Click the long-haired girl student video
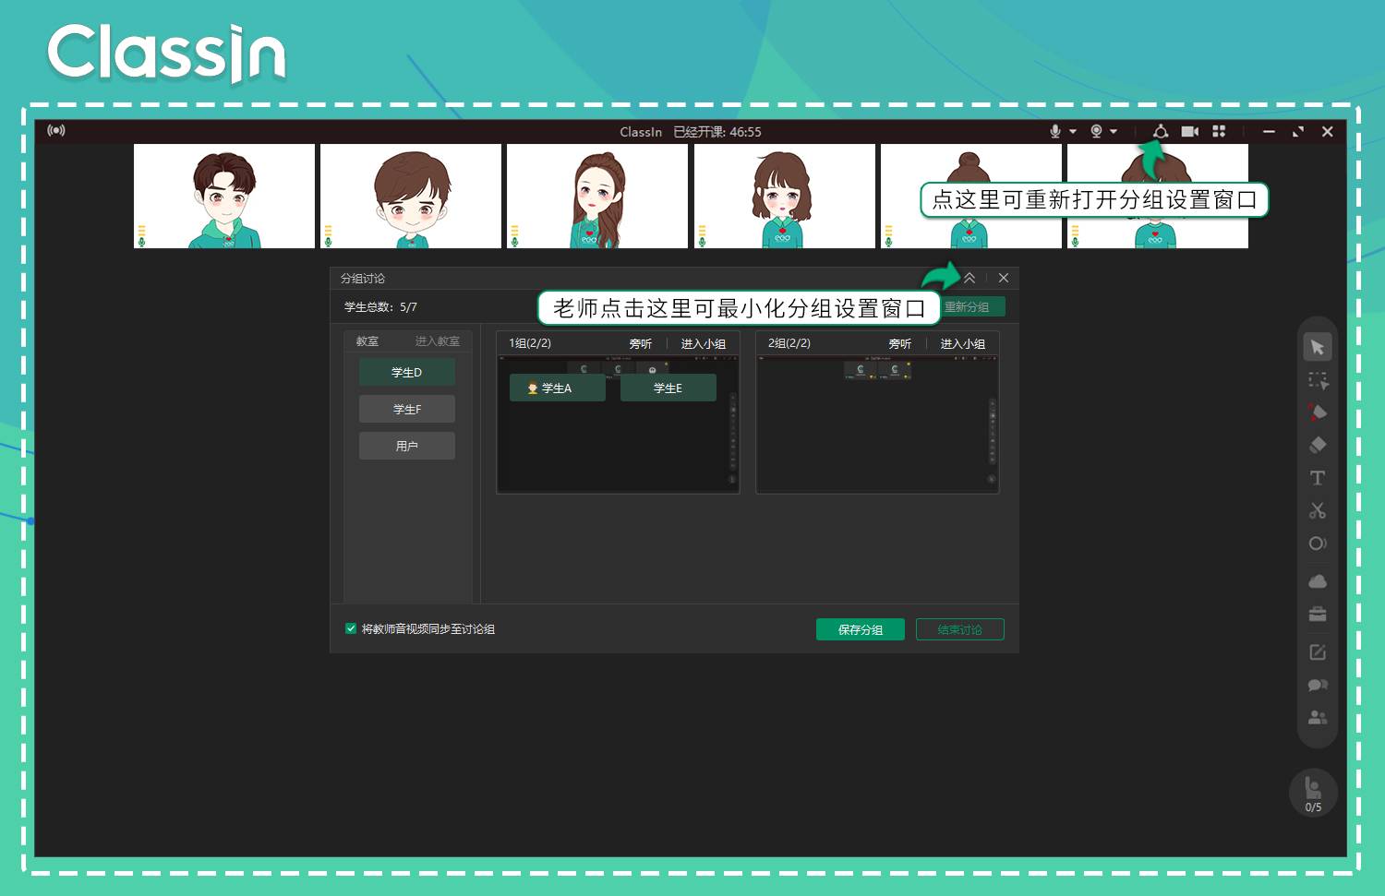Screen dimensions: 1385x896 pos(597,196)
